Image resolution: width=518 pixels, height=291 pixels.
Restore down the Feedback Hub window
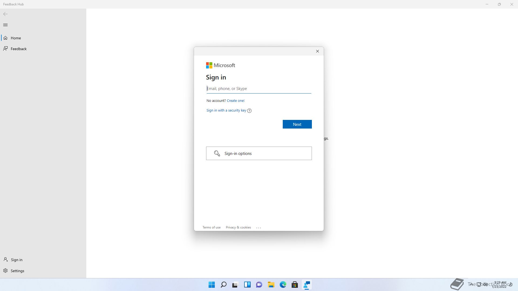(x=499, y=4)
